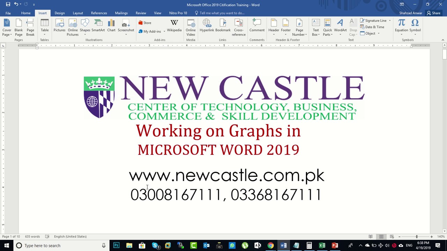The image size is (447, 251).
Task: Open the Header options
Action: [x=274, y=28]
